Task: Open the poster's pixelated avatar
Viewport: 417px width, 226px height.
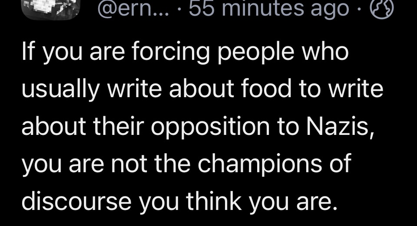Action: (x=51, y=9)
